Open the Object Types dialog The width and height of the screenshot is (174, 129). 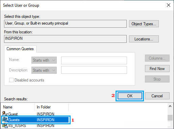point(144,24)
